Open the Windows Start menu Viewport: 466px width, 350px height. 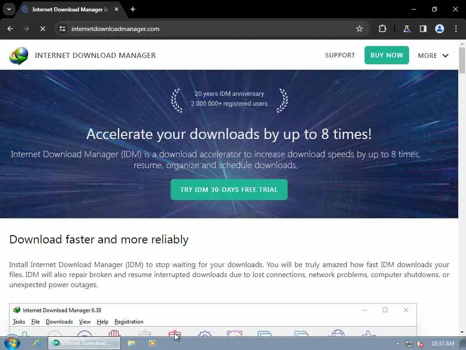[x=12, y=343]
